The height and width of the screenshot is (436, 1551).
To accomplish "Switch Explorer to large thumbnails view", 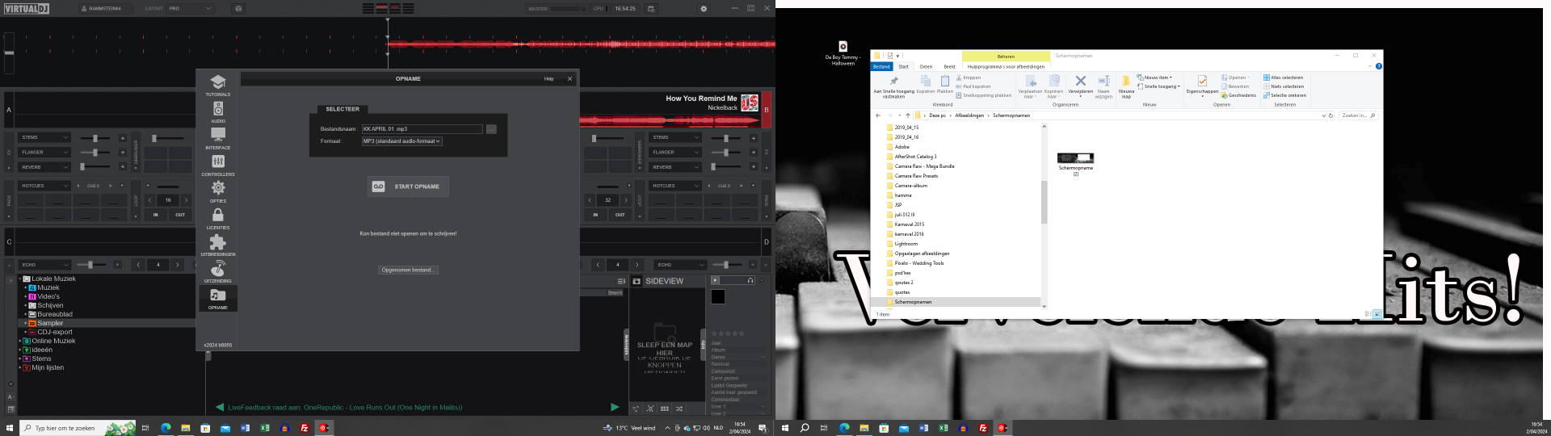I will coord(1377,314).
